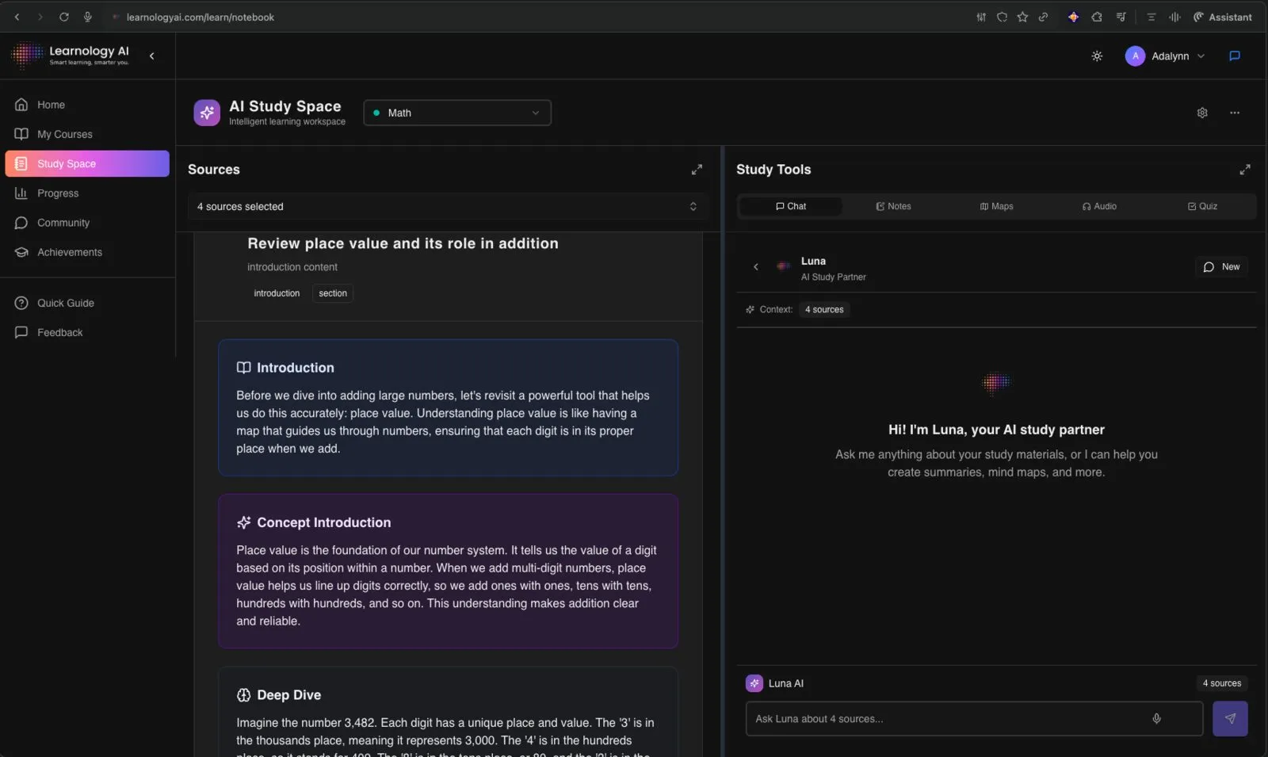Open the Study Space settings gear
The height and width of the screenshot is (757, 1268).
coord(1202,113)
